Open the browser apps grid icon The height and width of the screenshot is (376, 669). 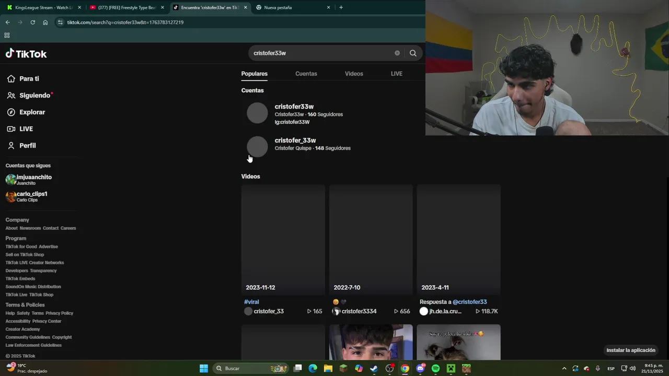point(7,36)
